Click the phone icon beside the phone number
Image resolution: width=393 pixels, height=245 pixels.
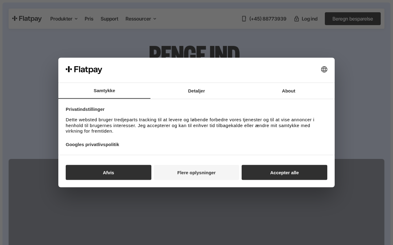point(244,19)
